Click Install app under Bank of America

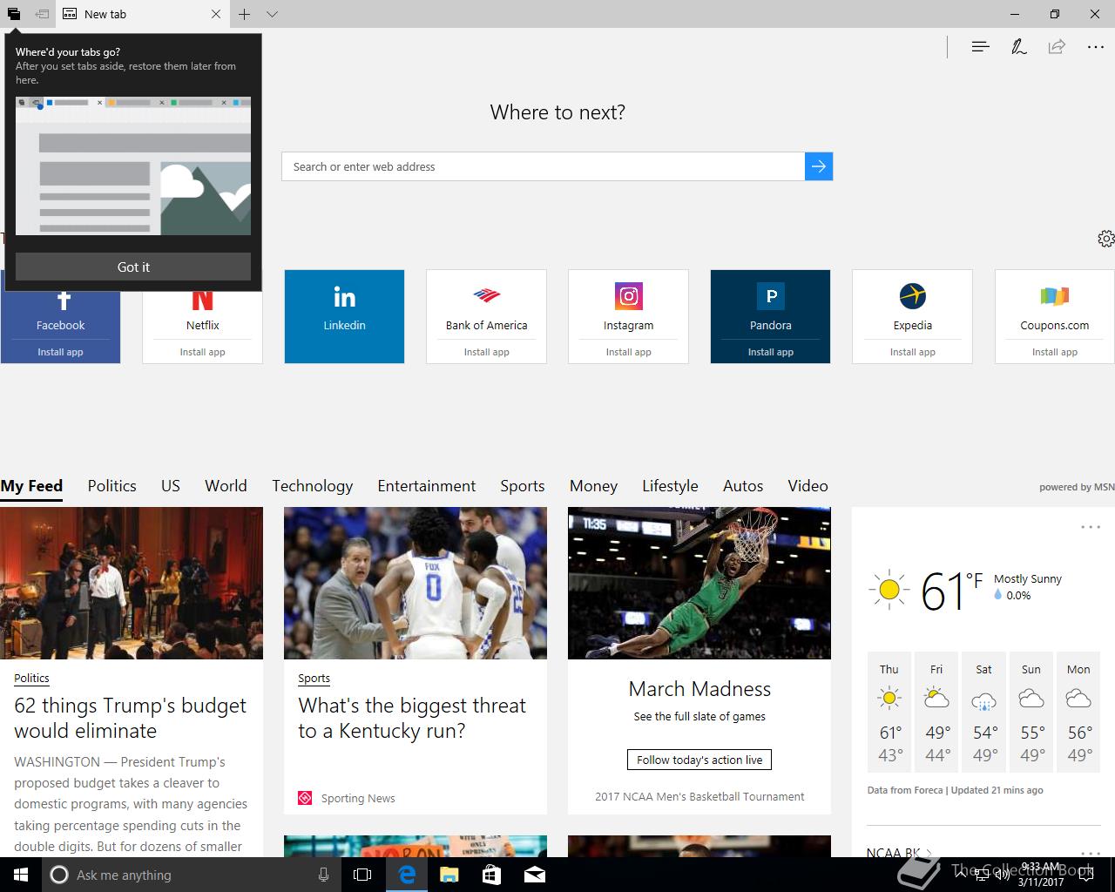click(486, 352)
